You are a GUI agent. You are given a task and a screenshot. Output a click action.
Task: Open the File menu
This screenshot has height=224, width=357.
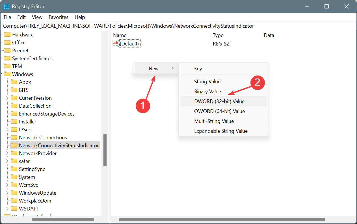click(7, 17)
